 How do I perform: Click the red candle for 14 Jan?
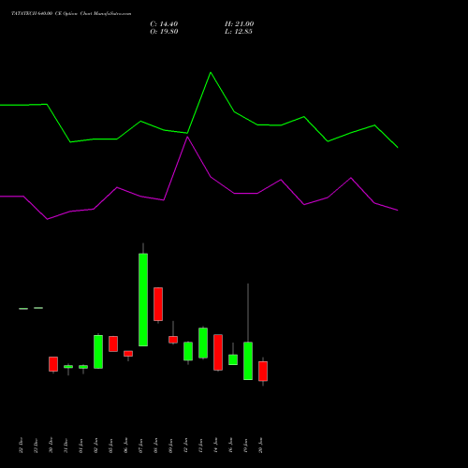(x=218, y=353)
